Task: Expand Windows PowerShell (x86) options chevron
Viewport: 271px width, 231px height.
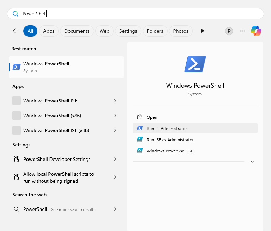Action: (x=115, y=115)
